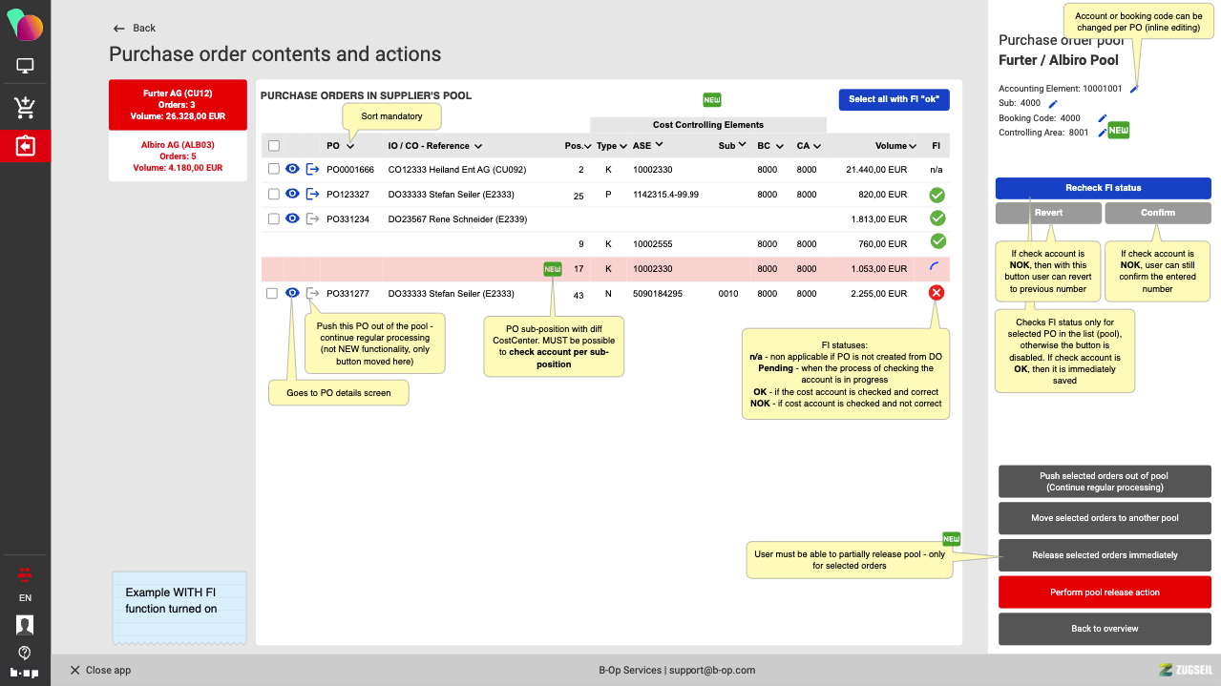
Task: Sort by PO column chevron
Action: [x=350, y=146]
